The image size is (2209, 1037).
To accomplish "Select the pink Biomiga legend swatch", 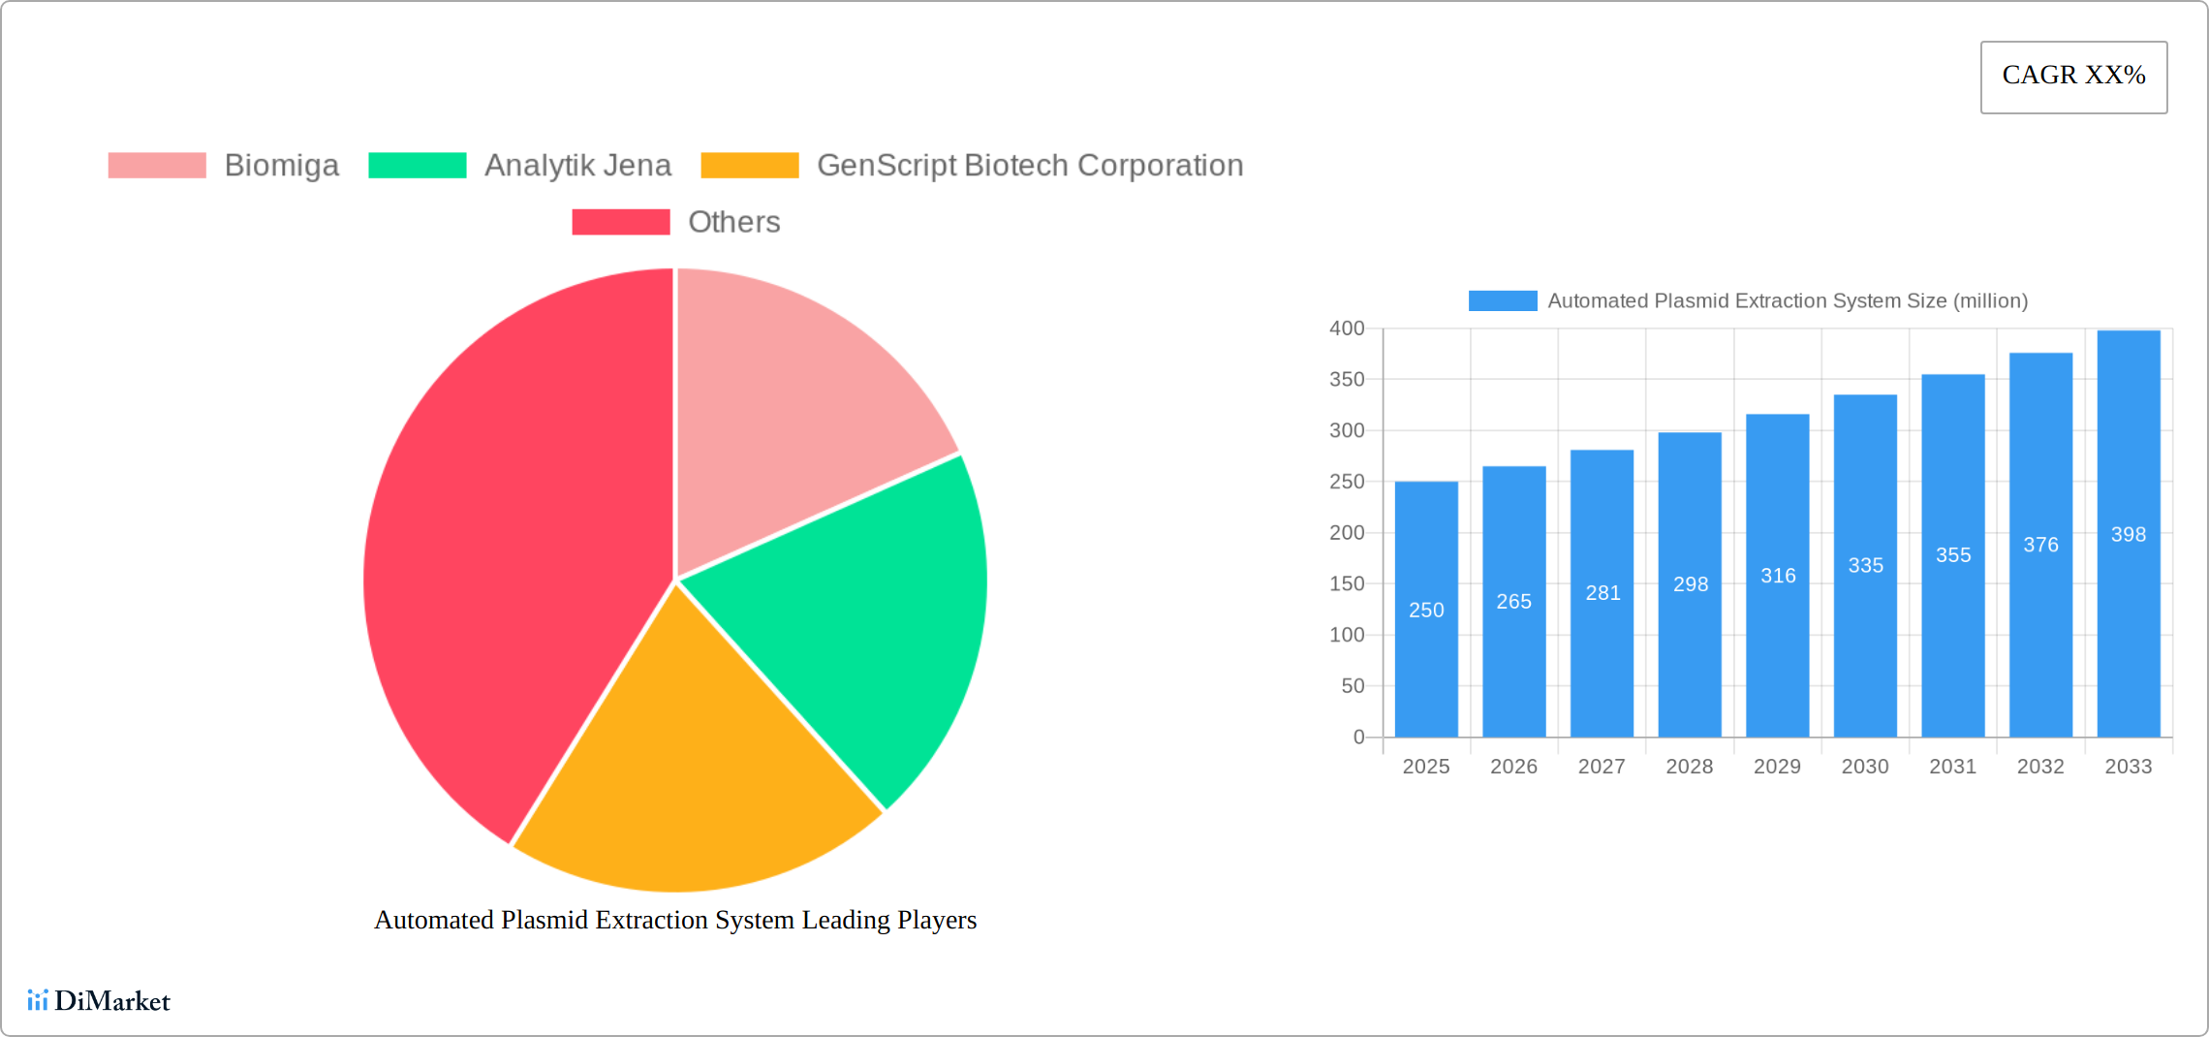I will click(156, 165).
